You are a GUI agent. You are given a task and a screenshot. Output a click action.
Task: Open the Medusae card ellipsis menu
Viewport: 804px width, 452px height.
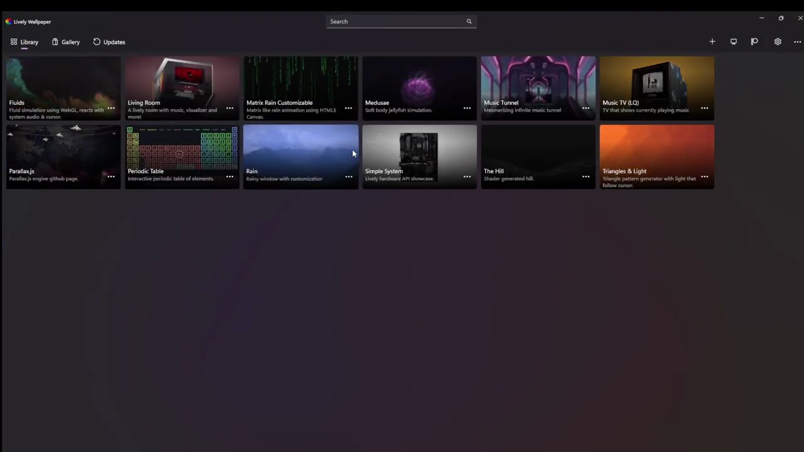[467, 108]
